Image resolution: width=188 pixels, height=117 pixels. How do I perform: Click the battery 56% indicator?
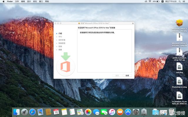(x=156, y=1)
